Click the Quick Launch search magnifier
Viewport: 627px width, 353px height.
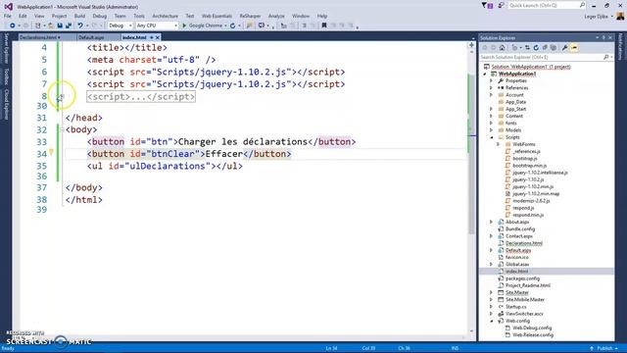(582, 5)
